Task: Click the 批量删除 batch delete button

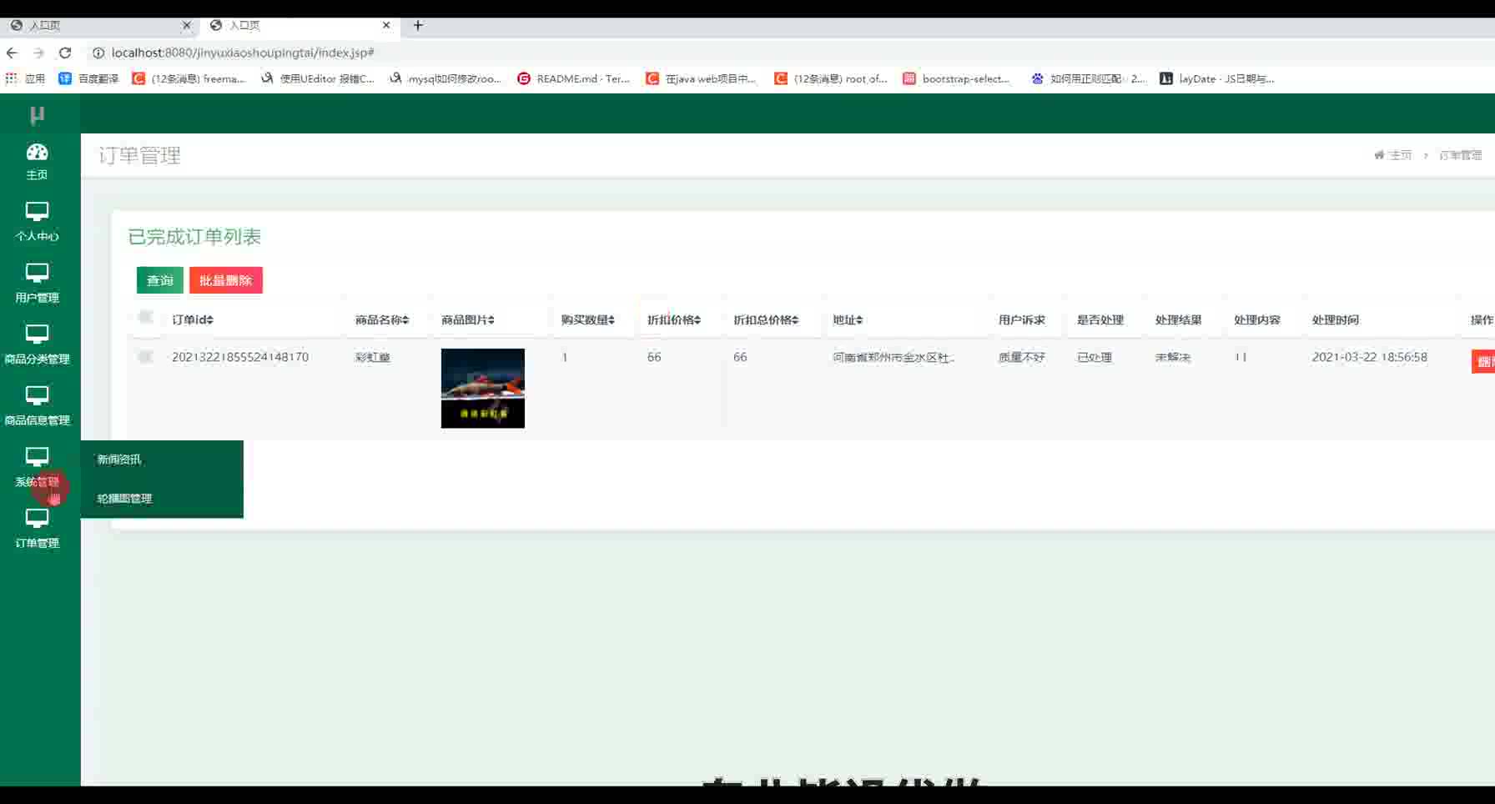Action: pos(226,280)
